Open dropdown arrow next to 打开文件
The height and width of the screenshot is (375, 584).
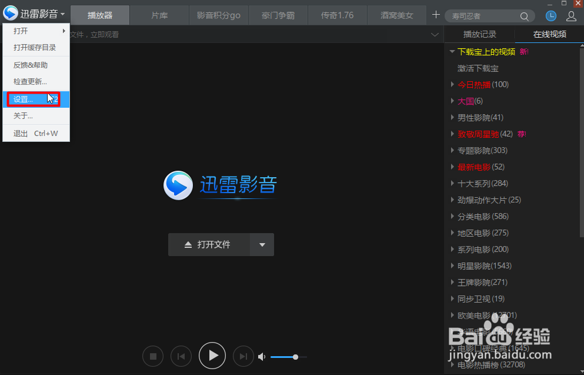coord(262,244)
